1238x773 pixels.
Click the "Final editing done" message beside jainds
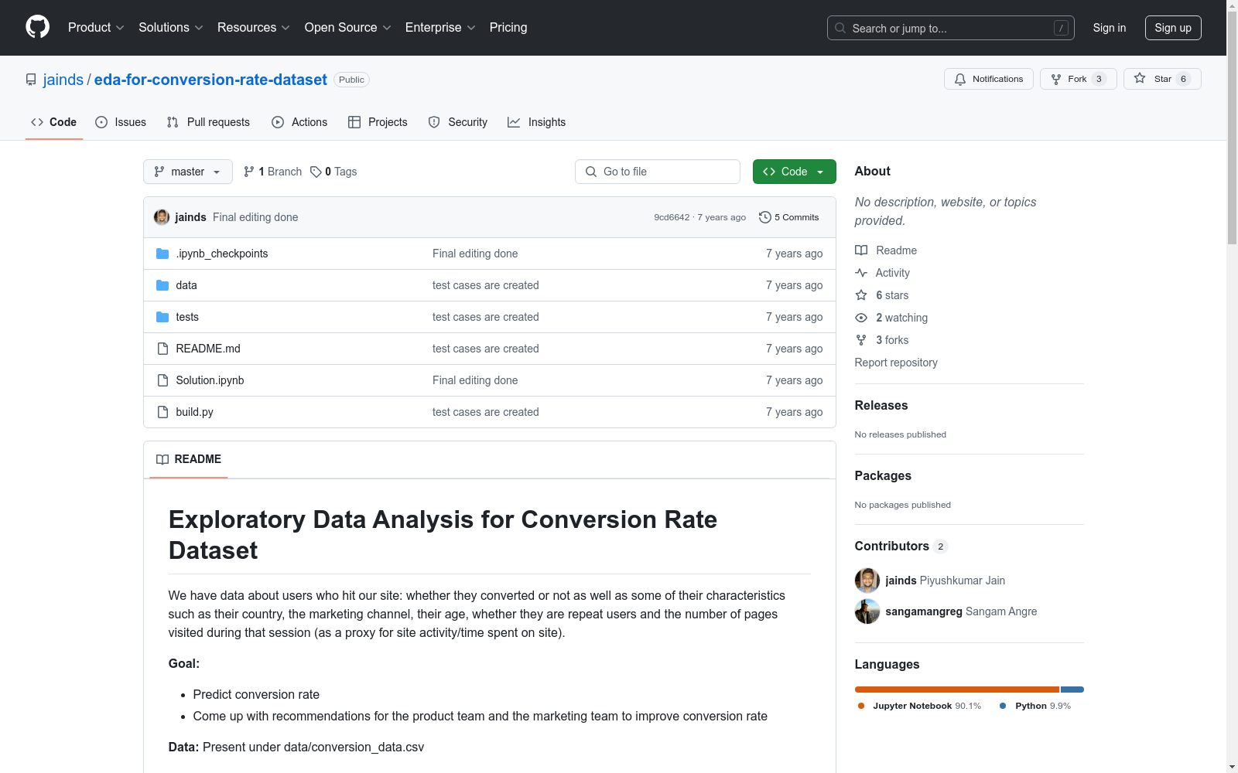coord(255,217)
